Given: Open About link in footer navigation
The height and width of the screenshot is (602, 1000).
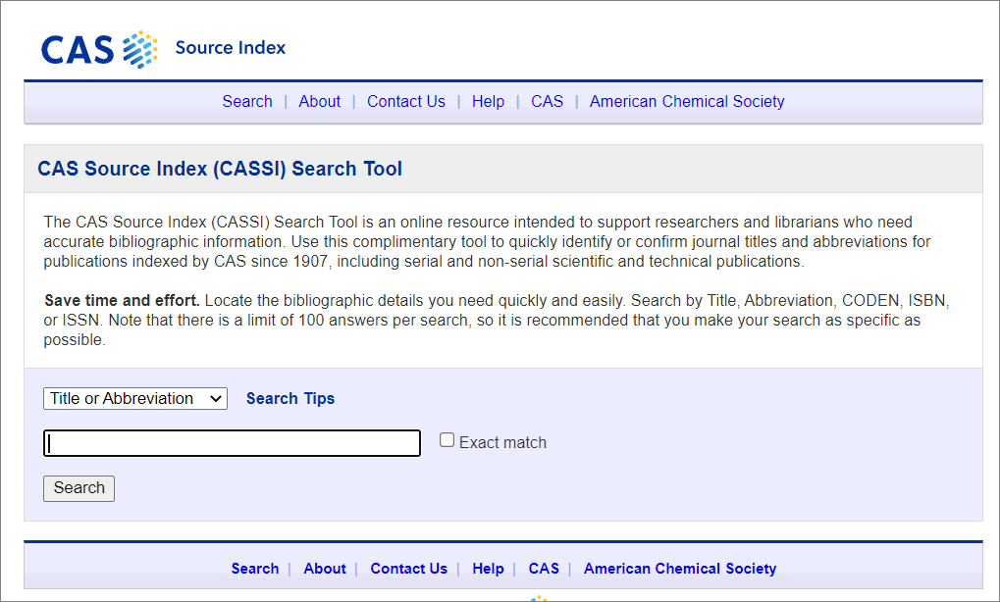Looking at the screenshot, I should click(325, 569).
